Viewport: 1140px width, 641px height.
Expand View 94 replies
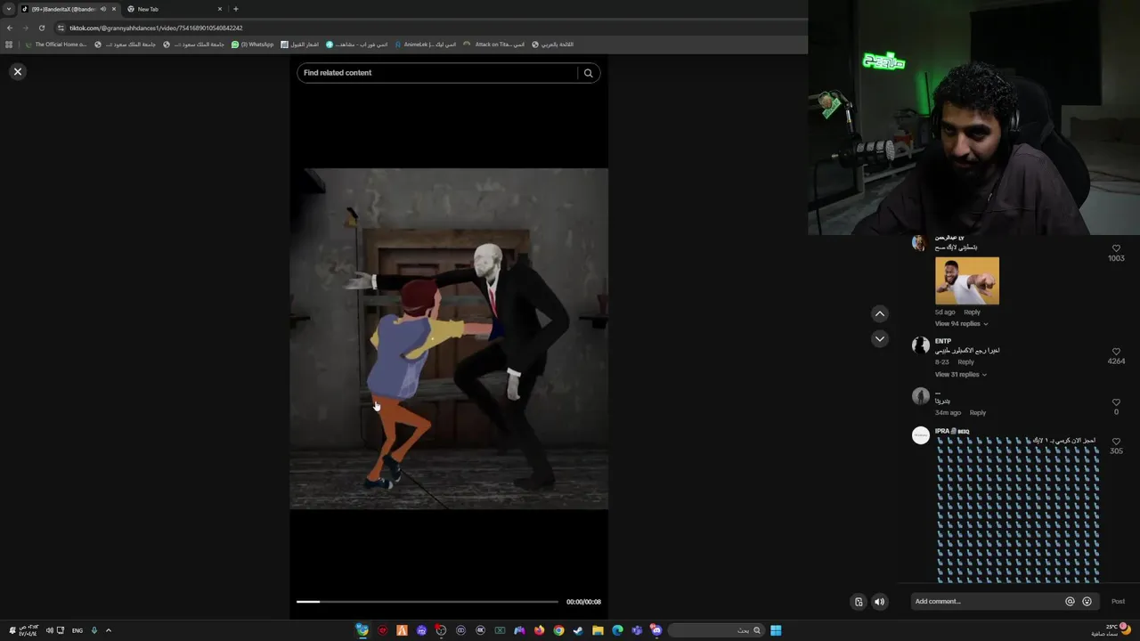coord(961,323)
